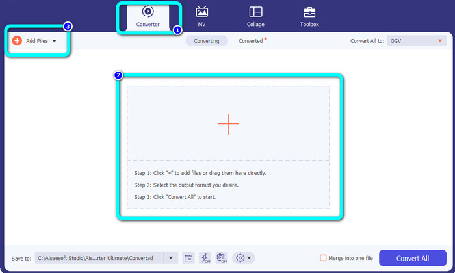Click the numbered badge 2 marker
The height and width of the screenshot is (273, 455).
click(x=118, y=75)
